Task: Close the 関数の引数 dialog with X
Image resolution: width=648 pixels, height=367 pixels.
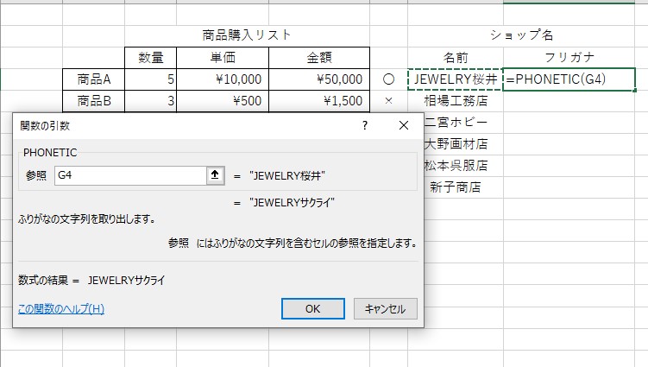Action: [x=403, y=126]
